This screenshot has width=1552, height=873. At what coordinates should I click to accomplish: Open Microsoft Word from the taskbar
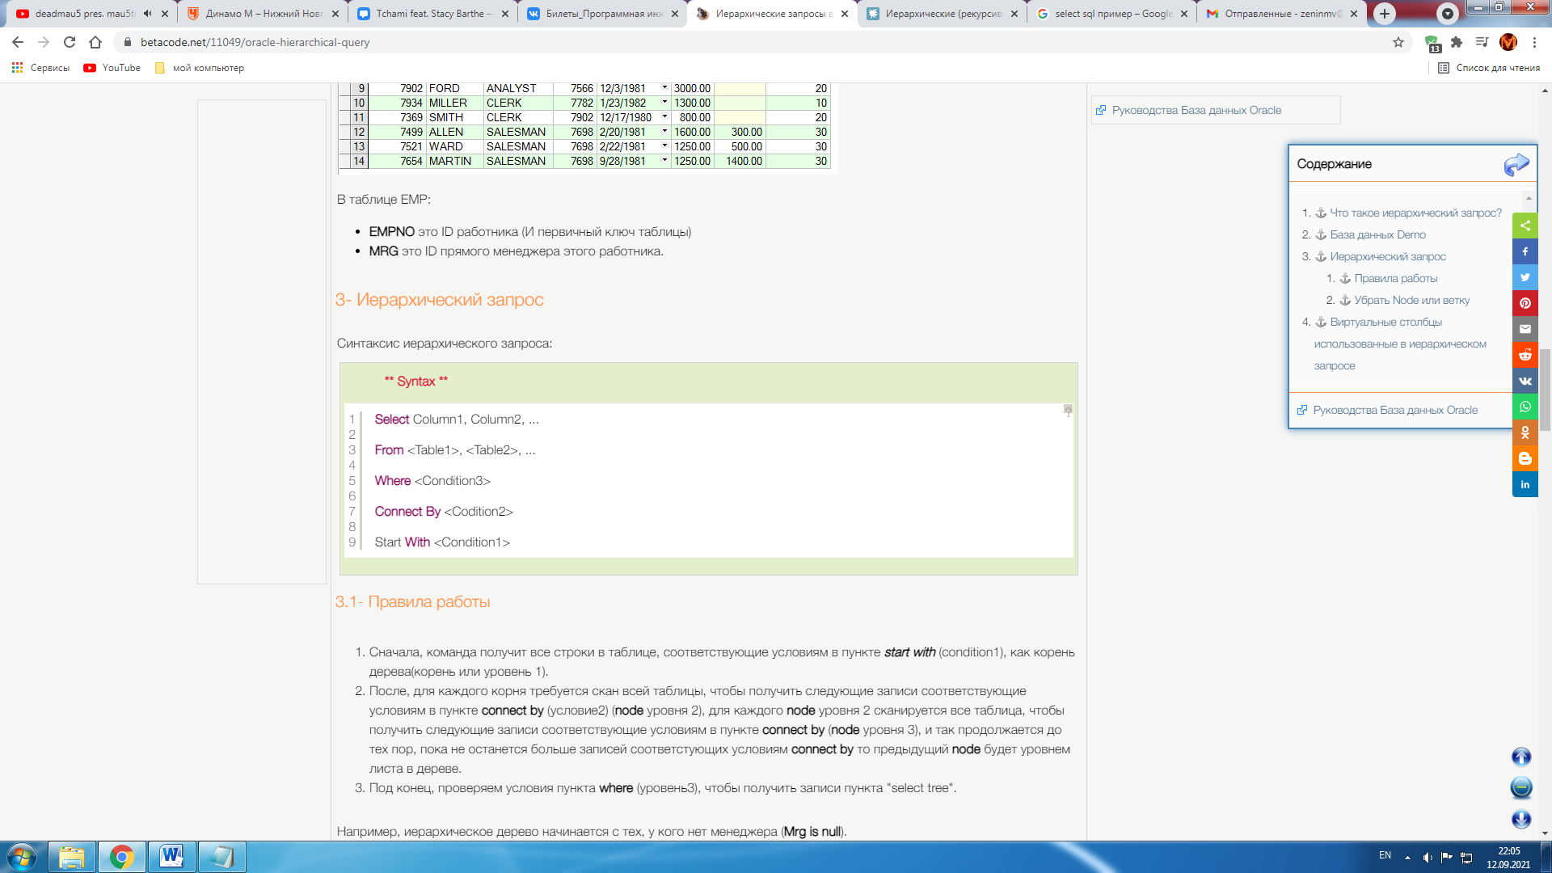[x=171, y=856]
